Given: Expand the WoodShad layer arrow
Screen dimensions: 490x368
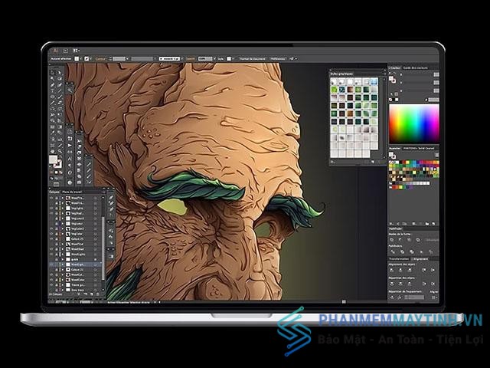Looking at the screenshot, I should point(63,249).
